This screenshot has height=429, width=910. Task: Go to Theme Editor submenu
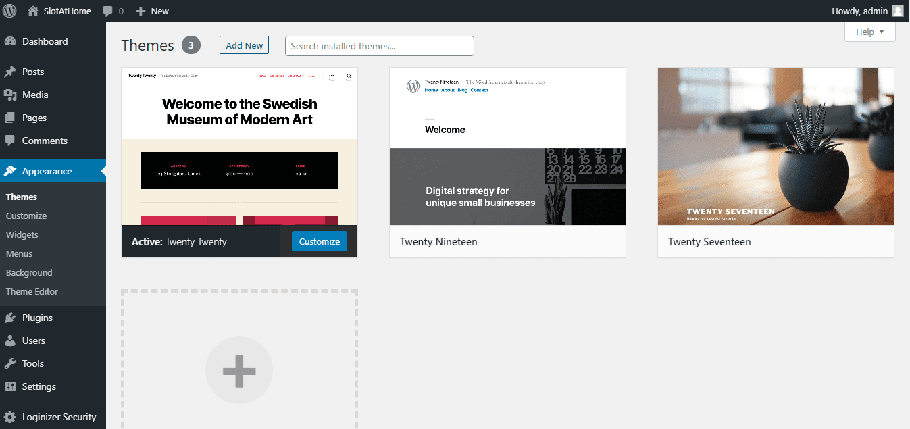32,291
